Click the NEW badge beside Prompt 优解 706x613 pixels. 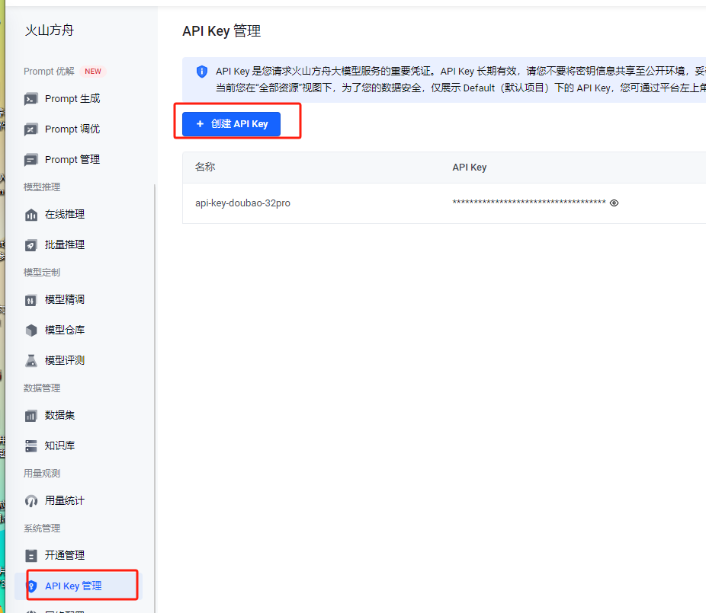[93, 72]
